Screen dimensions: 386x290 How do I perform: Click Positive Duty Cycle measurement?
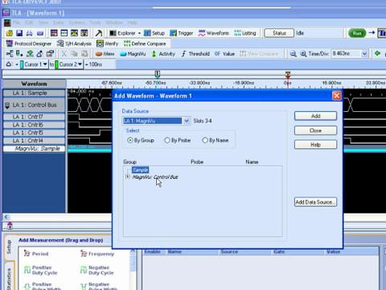pyautogui.click(x=41, y=270)
